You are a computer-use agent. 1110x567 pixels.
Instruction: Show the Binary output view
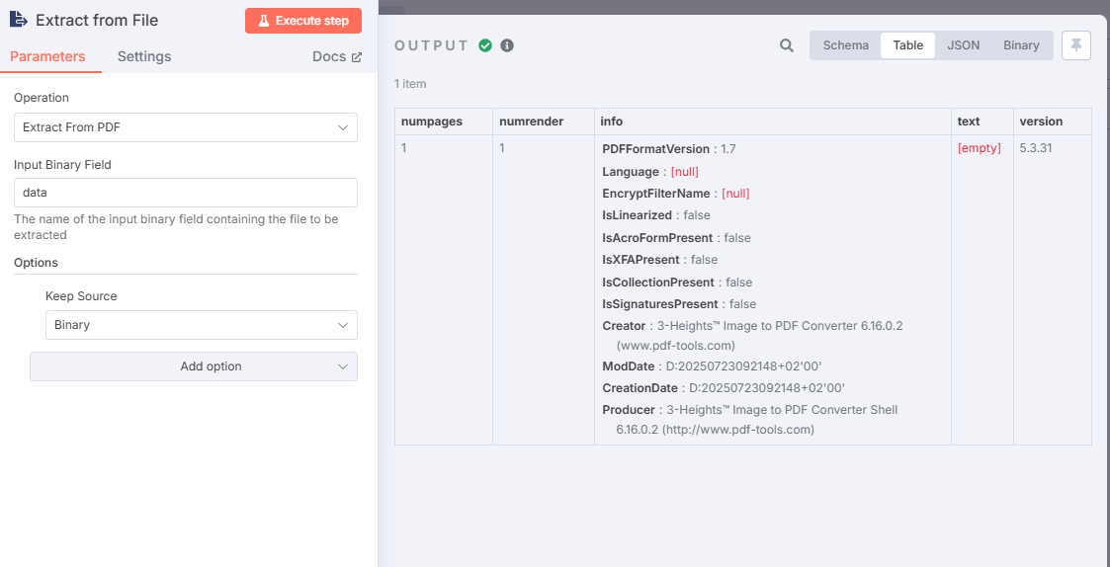1021,45
